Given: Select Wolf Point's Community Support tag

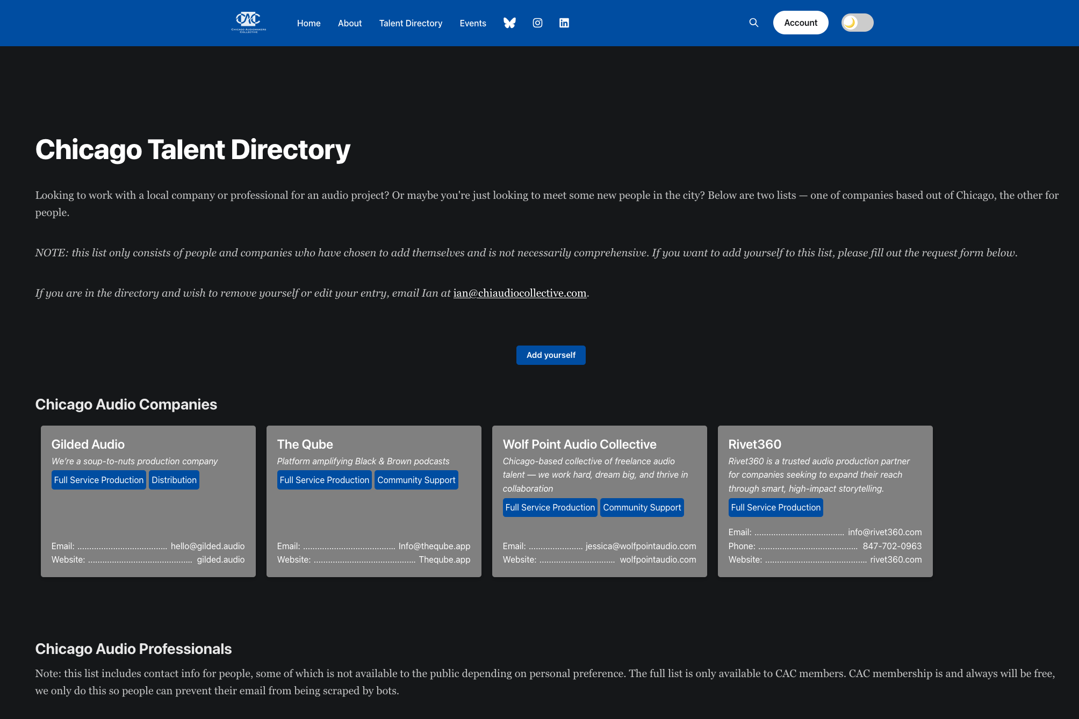Looking at the screenshot, I should pyautogui.click(x=642, y=507).
